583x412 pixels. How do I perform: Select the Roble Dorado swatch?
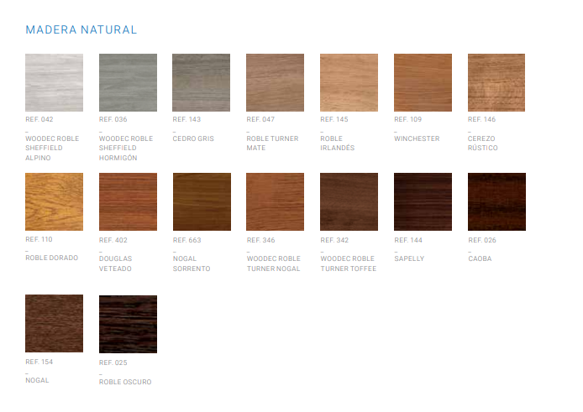point(55,202)
